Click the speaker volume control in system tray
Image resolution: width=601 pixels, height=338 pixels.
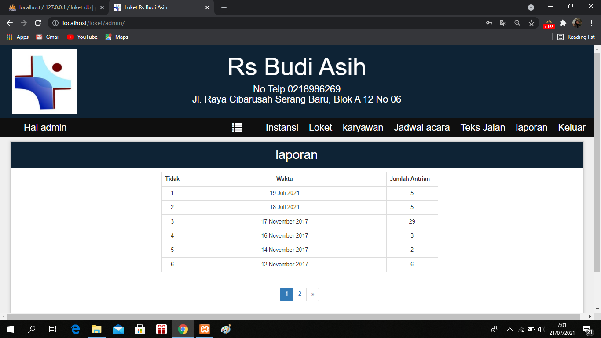click(541, 329)
